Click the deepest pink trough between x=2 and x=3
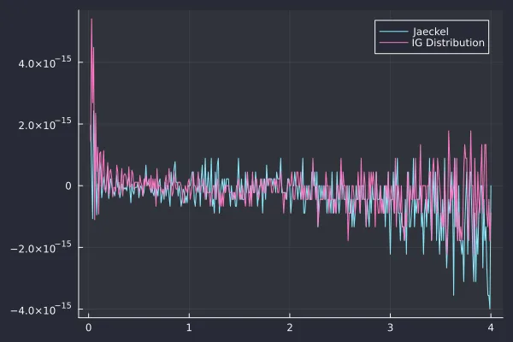 (x=348, y=241)
